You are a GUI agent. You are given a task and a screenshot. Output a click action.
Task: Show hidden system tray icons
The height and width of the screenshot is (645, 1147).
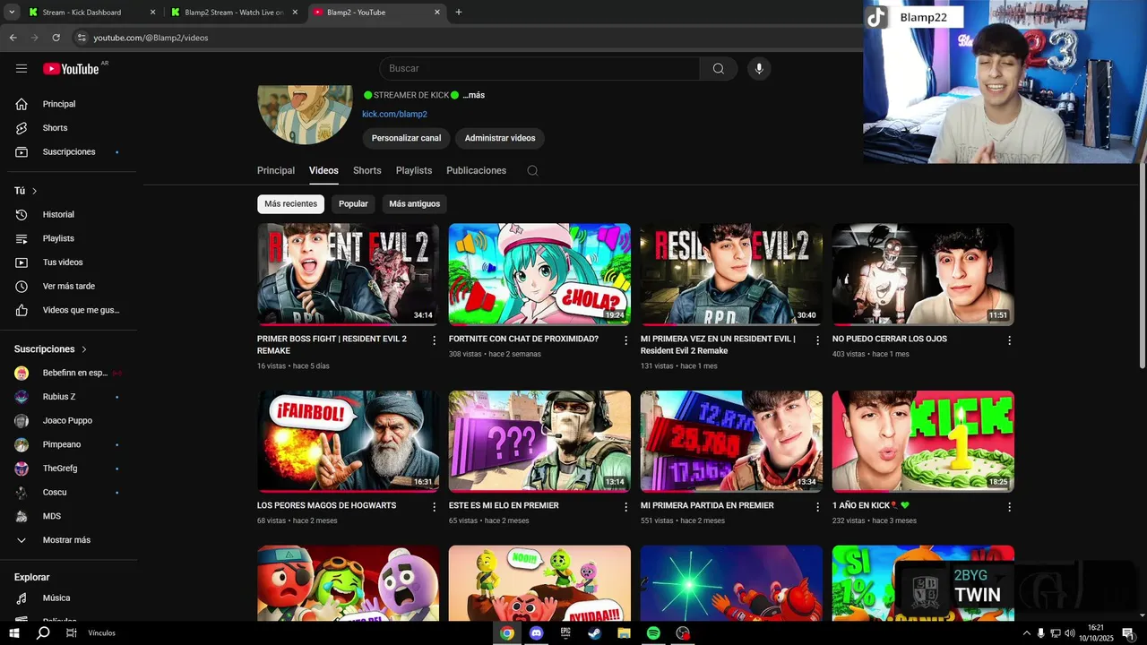(1026, 633)
